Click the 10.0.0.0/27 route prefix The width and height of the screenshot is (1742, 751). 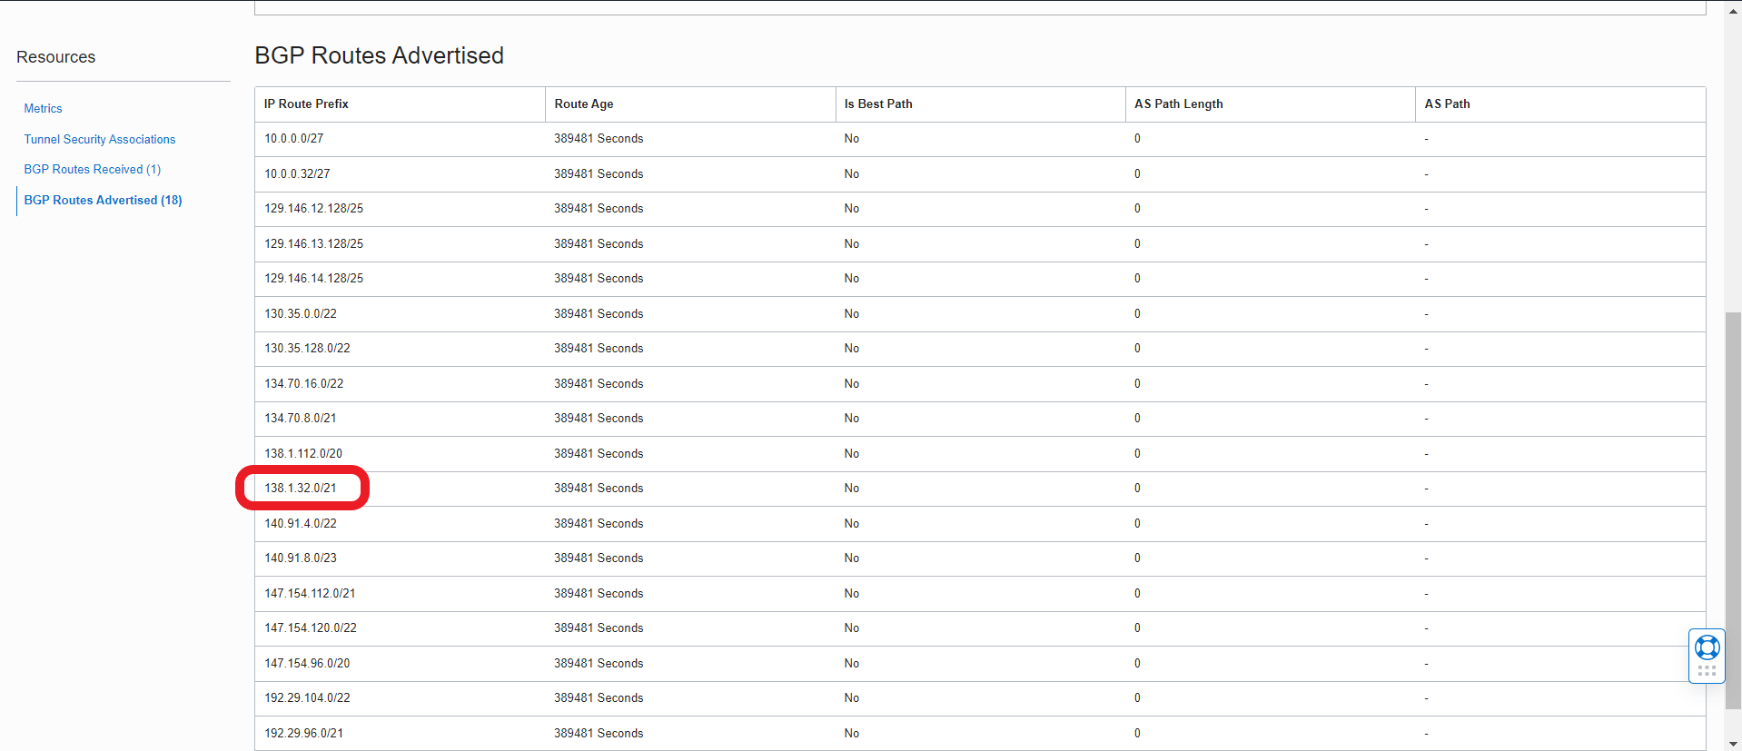[293, 138]
